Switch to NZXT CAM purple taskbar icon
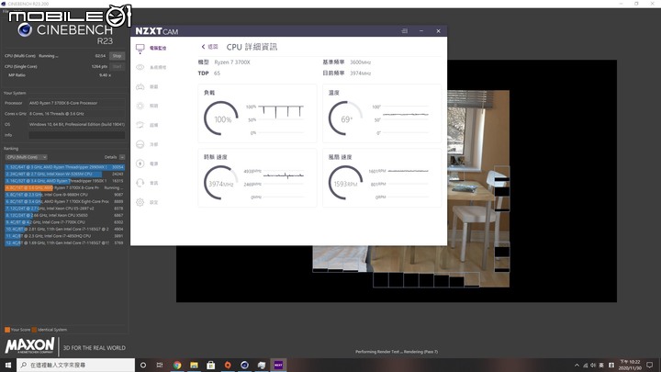The height and width of the screenshot is (372, 661). 278,365
